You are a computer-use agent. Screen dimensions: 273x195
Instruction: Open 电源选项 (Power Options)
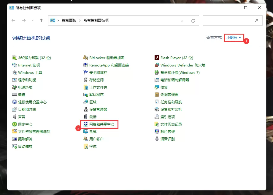pos(26,87)
